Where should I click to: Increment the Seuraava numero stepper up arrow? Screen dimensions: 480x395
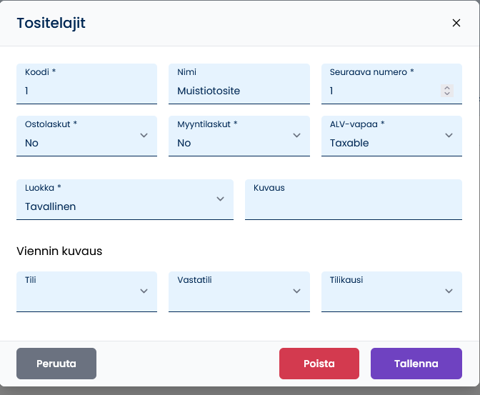point(447,88)
